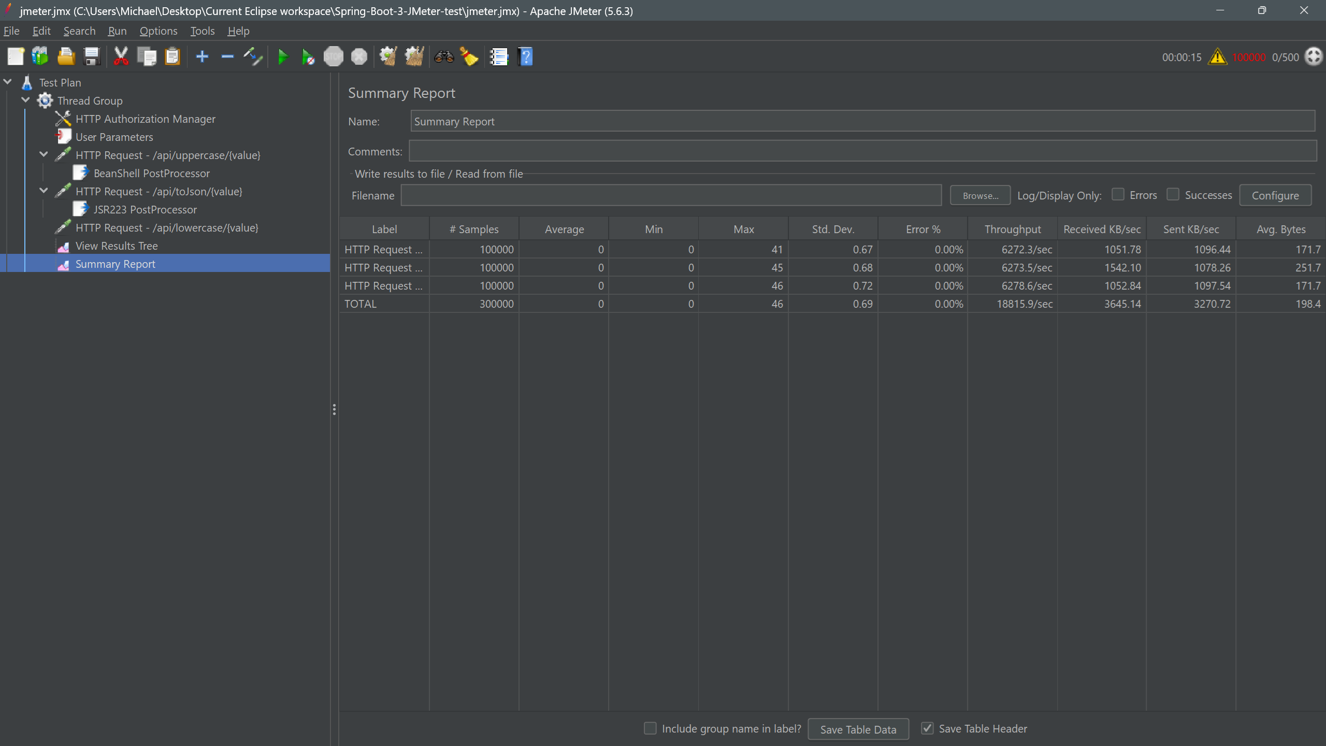Click the Copy icon

(x=147, y=56)
